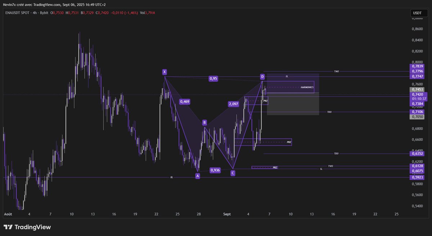The image size is (432, 236).
Task: Click the 0,7384 price tag
Action: point(417,104)
